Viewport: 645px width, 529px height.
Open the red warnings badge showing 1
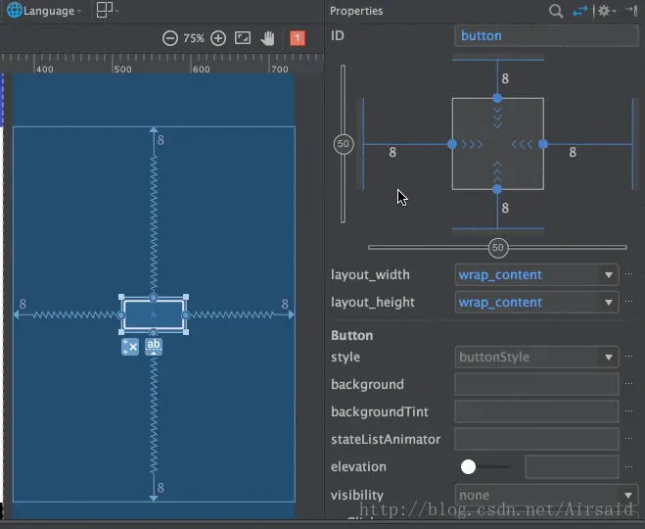(298, 38)
